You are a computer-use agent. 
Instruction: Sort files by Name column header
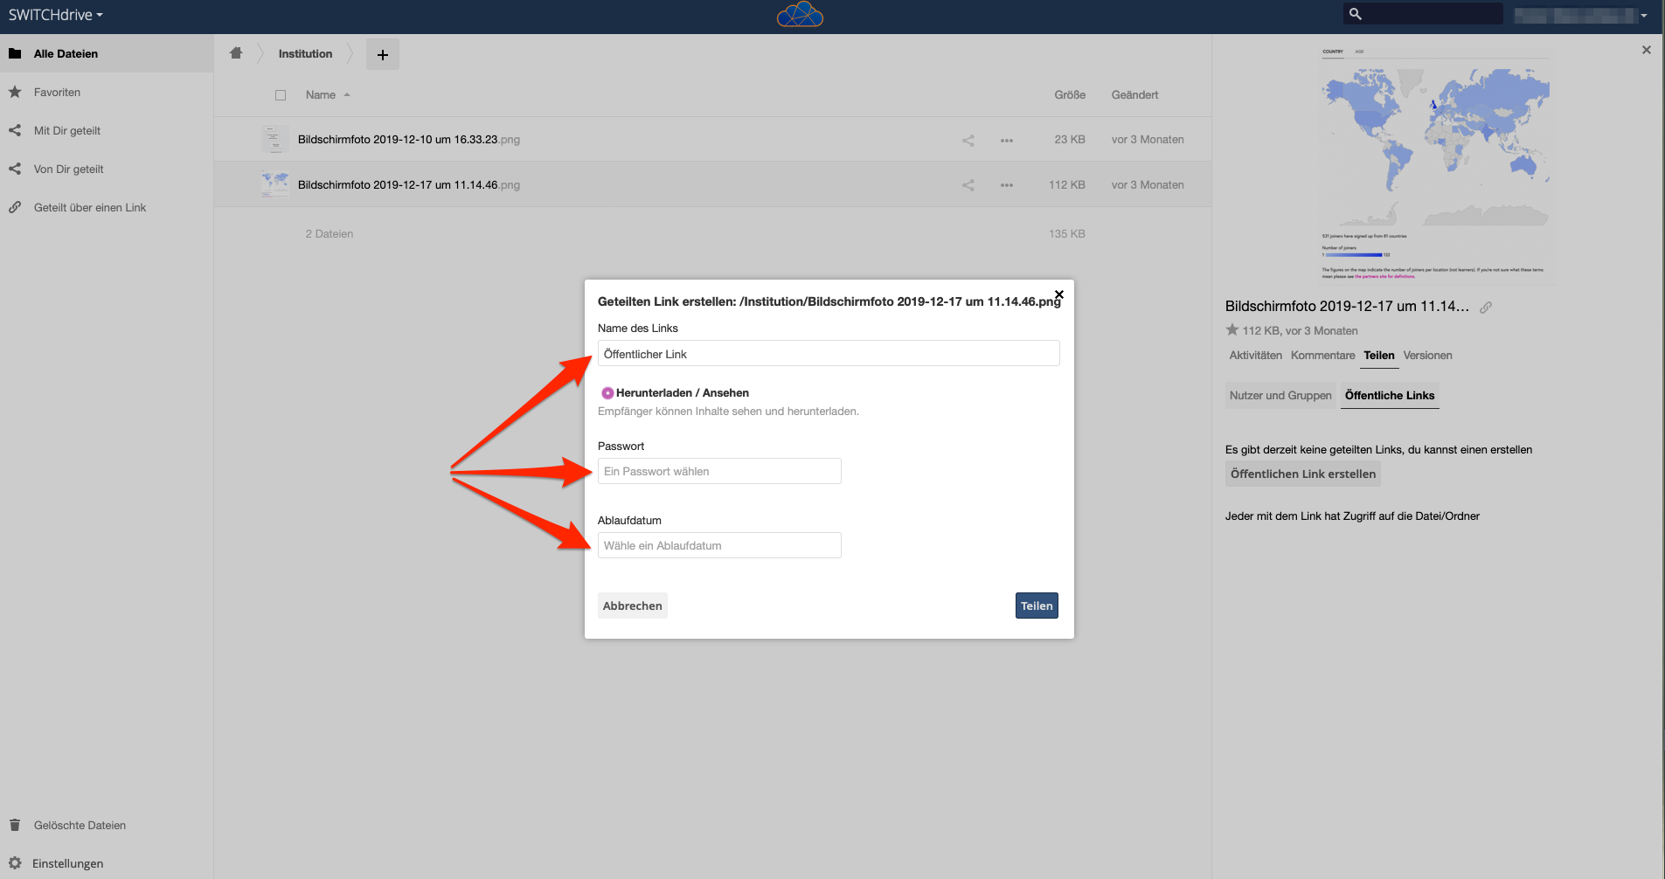pos(321,95)
